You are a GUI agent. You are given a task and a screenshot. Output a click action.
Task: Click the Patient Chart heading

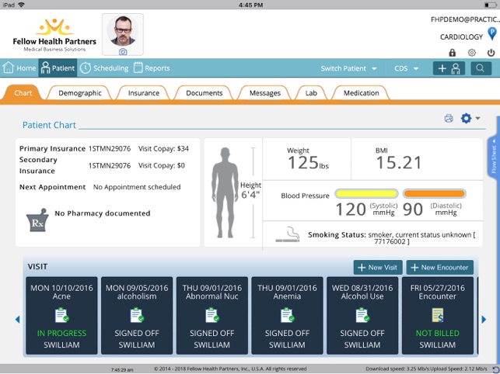(49, 125)
